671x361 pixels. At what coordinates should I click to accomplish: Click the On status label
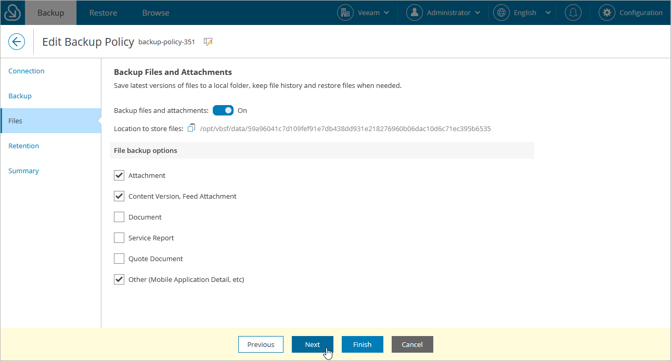[x=242, y=110]
